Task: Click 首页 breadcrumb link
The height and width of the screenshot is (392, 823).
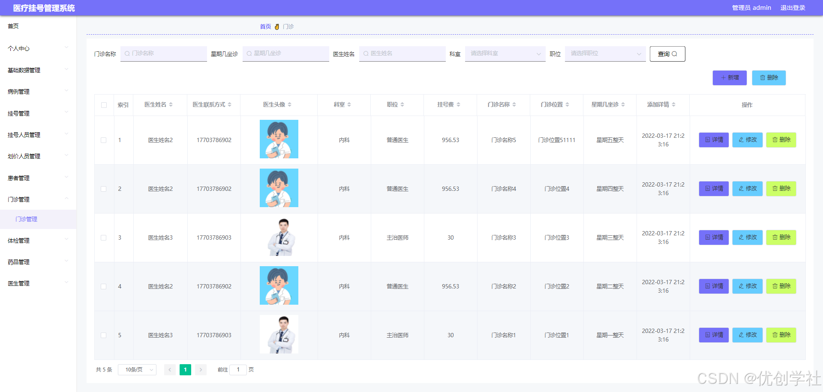Action: [265, 27]
